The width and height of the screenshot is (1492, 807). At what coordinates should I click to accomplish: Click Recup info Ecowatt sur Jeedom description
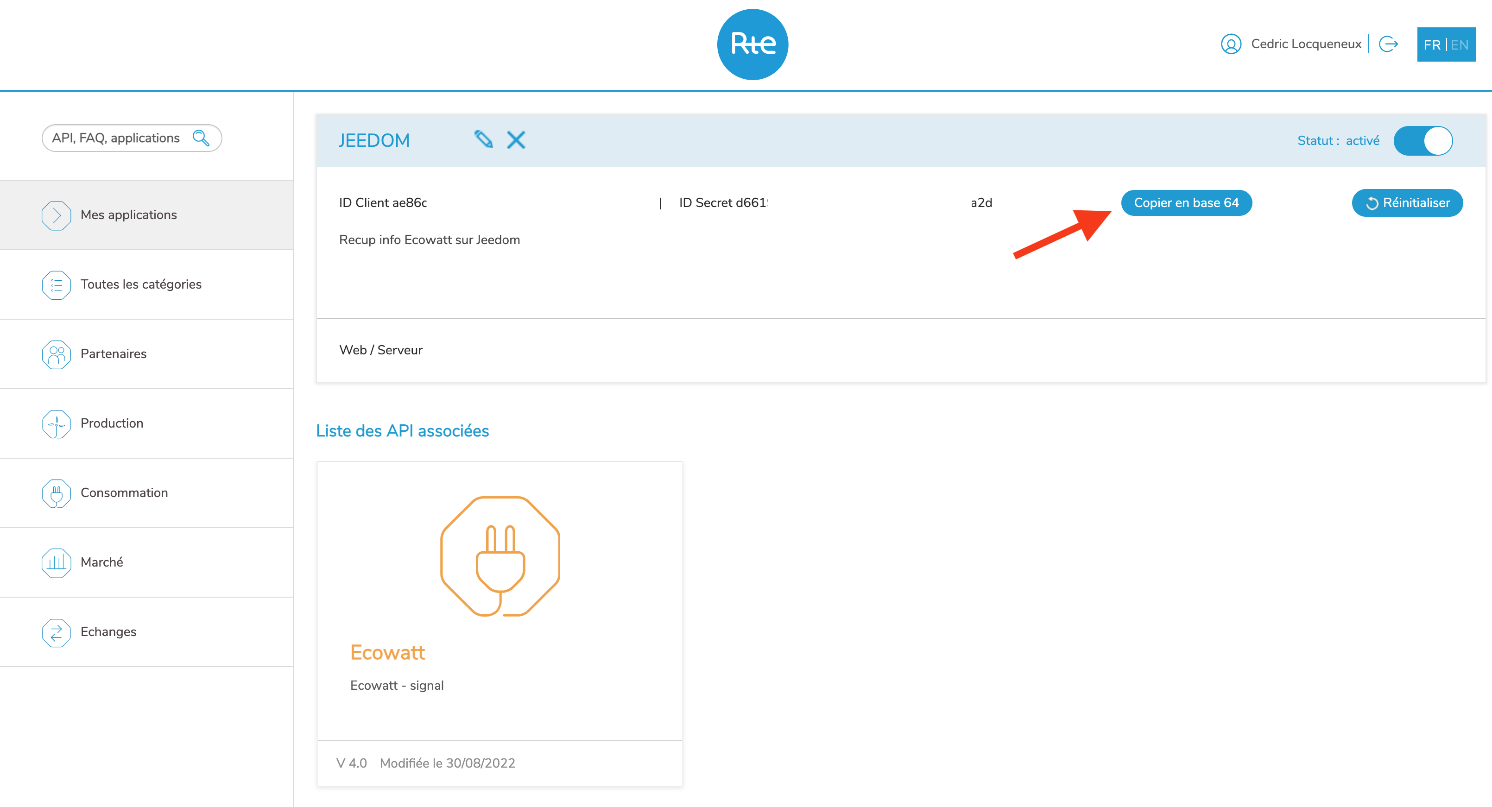click(x=429, y=240)
